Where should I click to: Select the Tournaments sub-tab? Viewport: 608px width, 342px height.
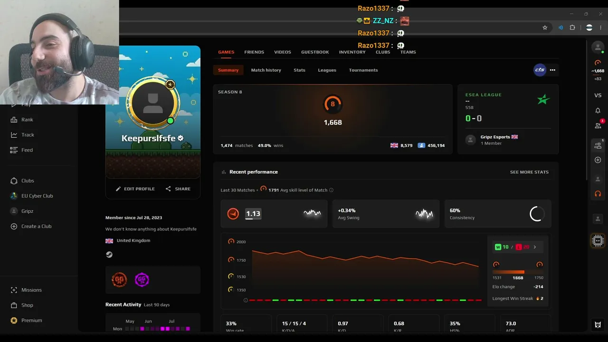point(363,70)
